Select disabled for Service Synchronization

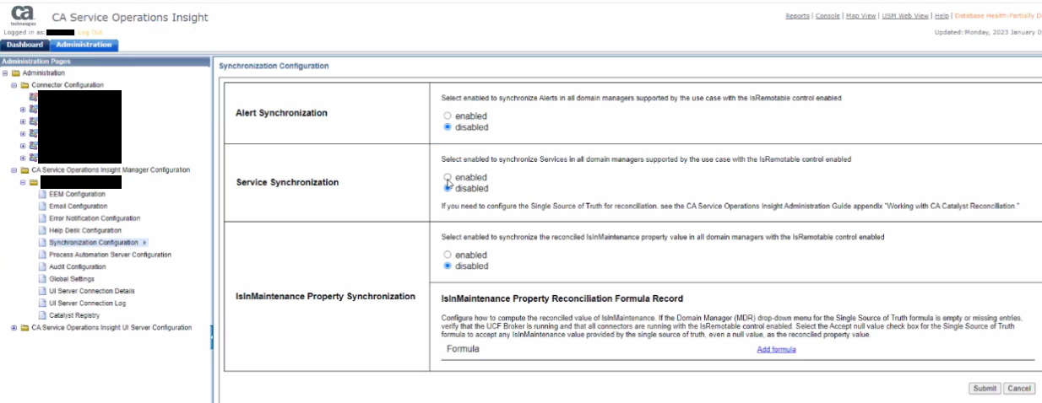pos(448,188)
